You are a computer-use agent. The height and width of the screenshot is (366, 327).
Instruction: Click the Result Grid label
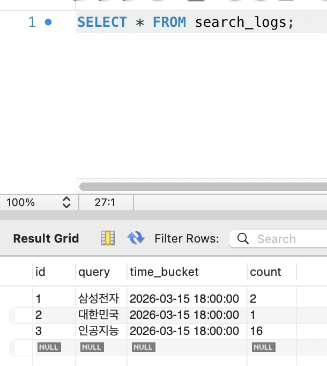pos(46,239)
